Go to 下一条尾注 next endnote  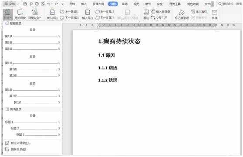pyautogui.click(x=105, y=18)
